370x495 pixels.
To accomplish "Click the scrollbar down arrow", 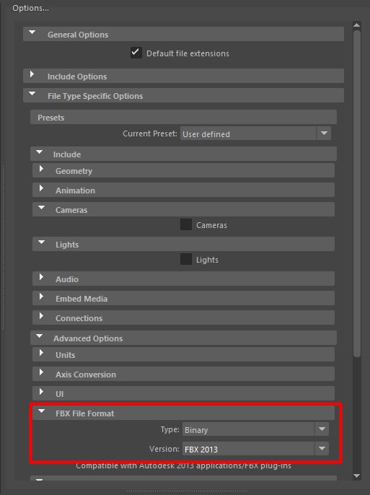I will [x=357, y=476].
